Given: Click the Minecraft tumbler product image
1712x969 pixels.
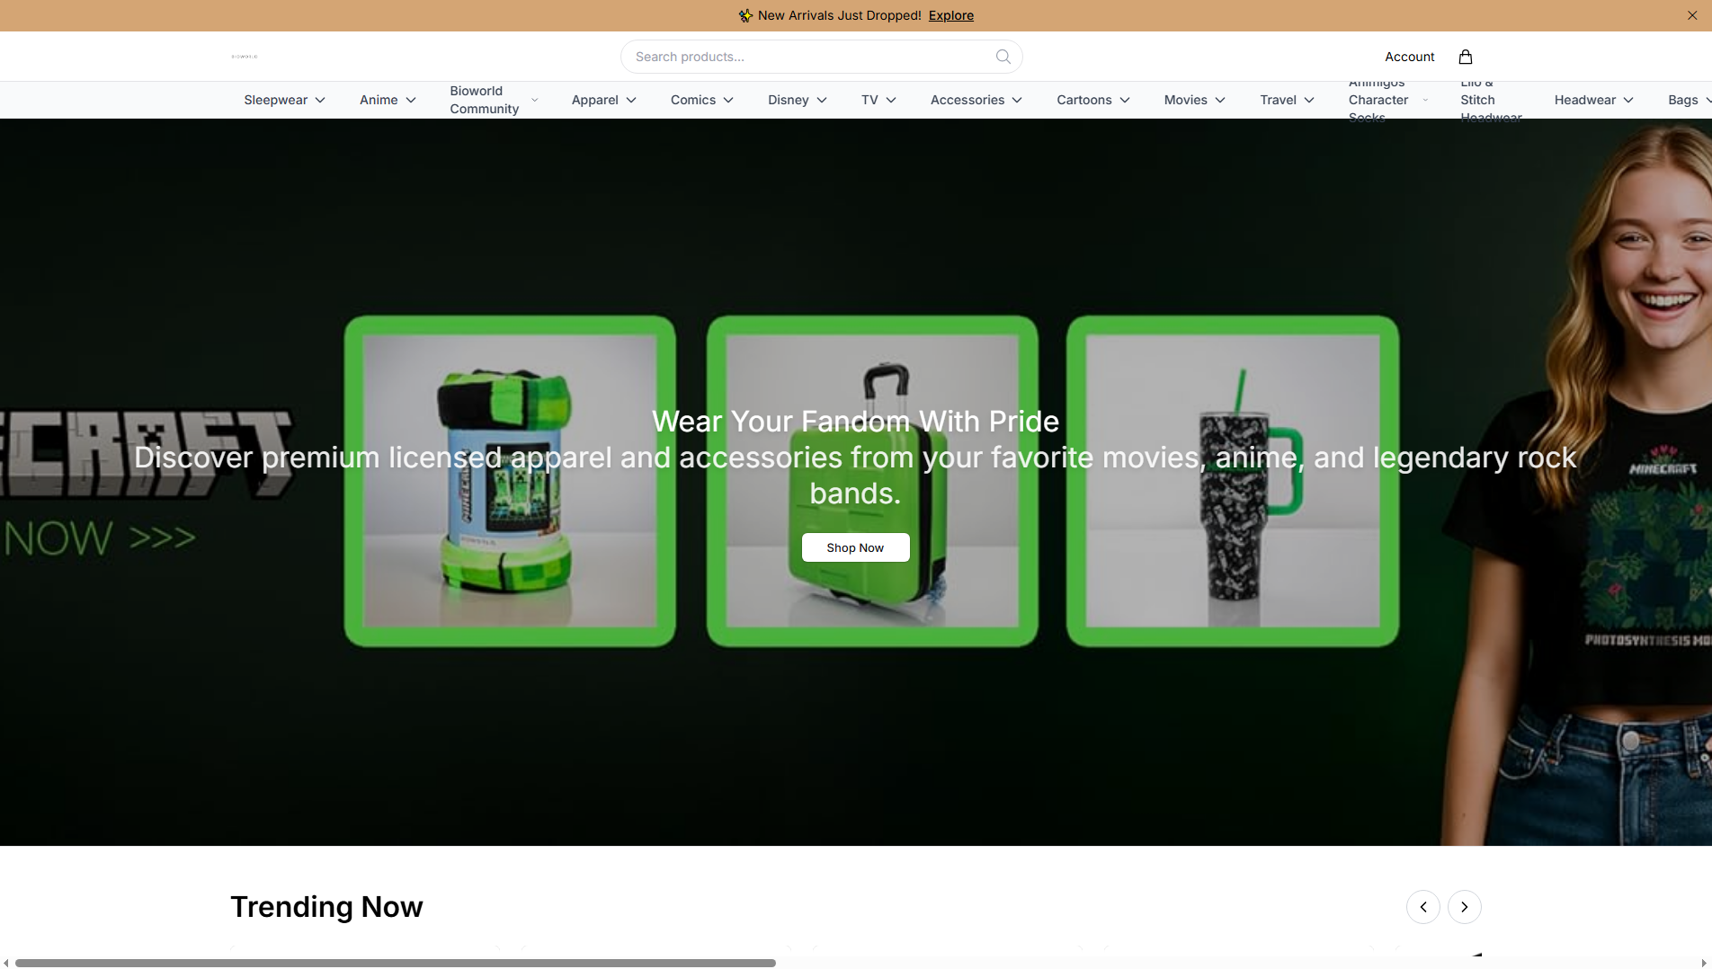Looking at the screenshot, I should [x=1233, y=481].
